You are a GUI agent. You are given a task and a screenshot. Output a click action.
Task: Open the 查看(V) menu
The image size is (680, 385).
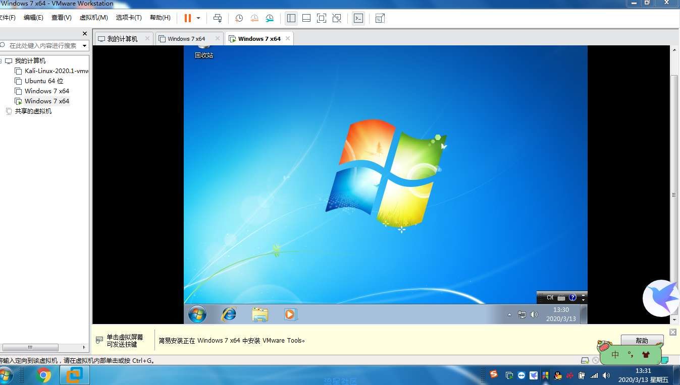(61, 18)
